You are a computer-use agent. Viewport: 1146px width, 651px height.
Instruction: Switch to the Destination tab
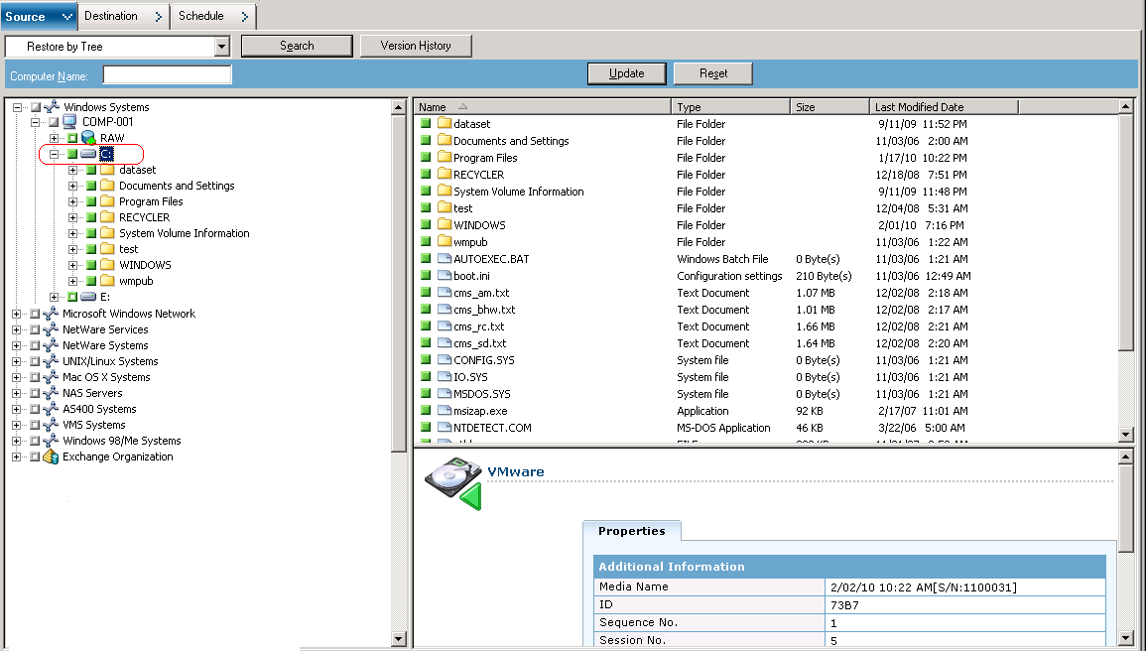120,17
